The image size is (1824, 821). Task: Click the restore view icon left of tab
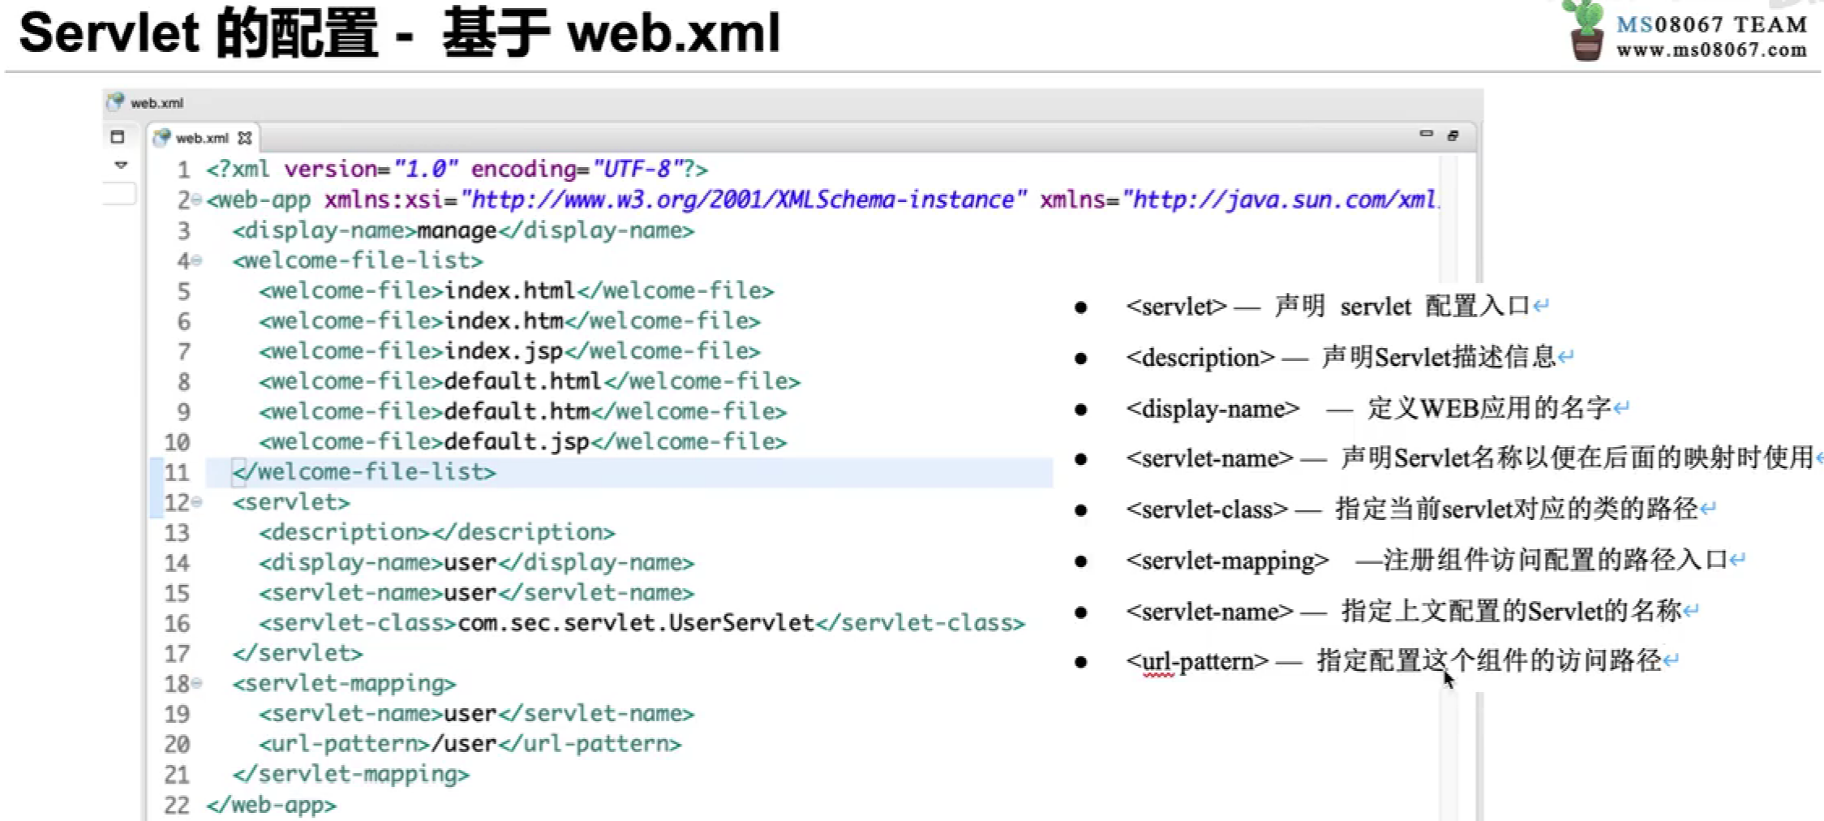click(x=118, y=136)
